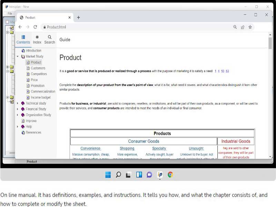Click the page vertical scrollbar thumb
This screenshot has width=276, height=207.
click(x=270, y=43)
